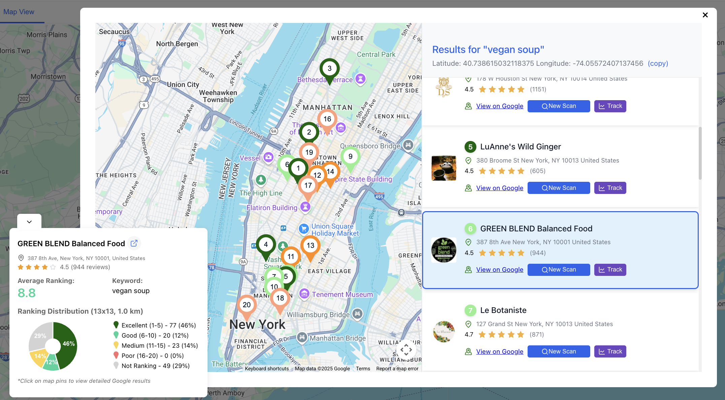Image resolution: width=725 pixels, height=400 pixels.
Task: Click orange map pin number 16
Action: [x=327, y=119]
